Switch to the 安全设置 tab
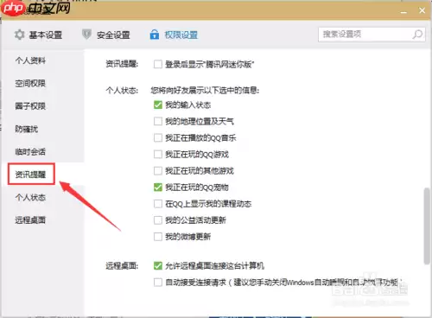The image size is (432, 318). point(106,35)
